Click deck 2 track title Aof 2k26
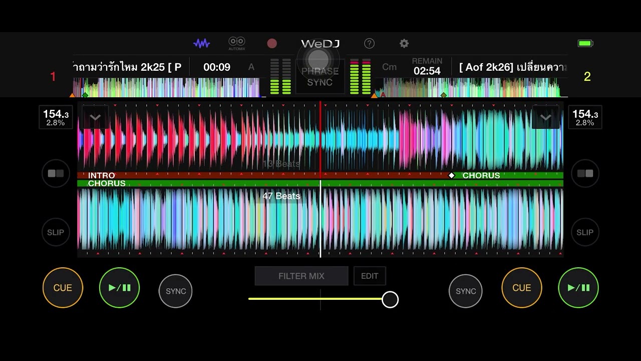 point(513,67)
